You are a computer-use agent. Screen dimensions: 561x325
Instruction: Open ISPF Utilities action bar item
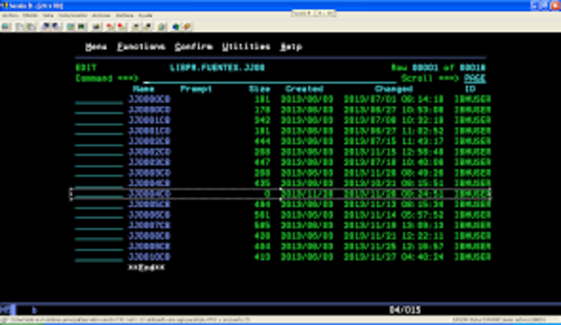246,46
